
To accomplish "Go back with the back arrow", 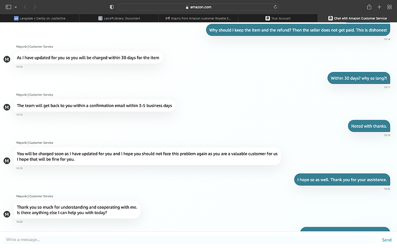I will tap(25, 7).
